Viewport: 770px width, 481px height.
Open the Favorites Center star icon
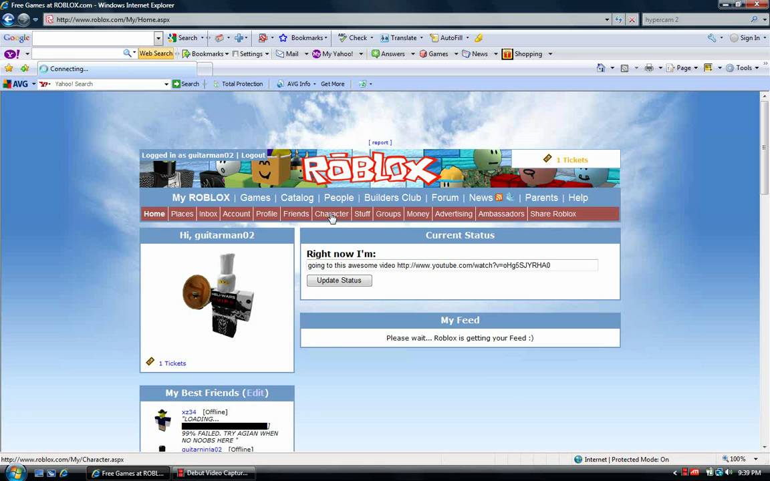pyautogui.click(x=9, y=68)
